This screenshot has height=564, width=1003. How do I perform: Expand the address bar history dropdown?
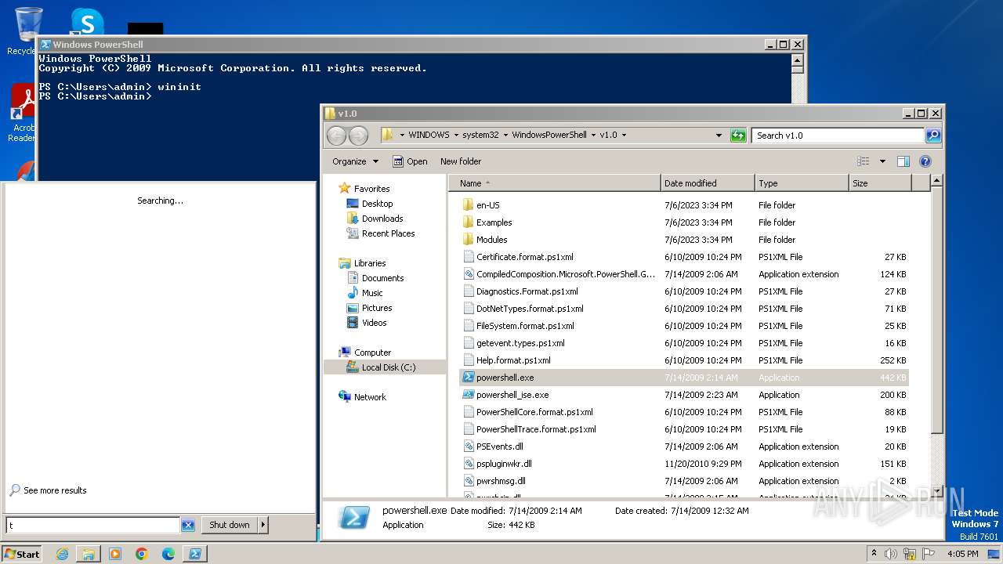tap(719, 136)
